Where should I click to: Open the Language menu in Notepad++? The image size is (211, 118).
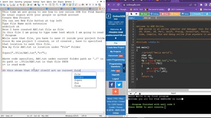[x=27, y=2]
